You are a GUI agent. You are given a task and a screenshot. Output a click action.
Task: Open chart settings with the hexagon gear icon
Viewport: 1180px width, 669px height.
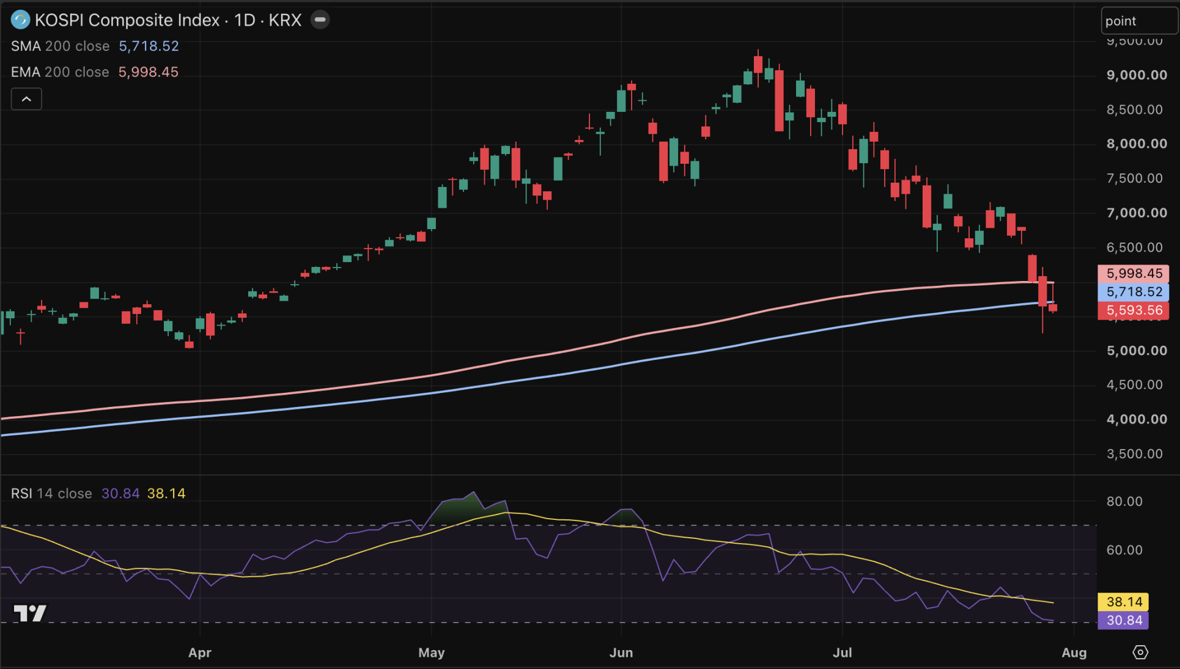pyautogui.click(x=1140, y=653)
